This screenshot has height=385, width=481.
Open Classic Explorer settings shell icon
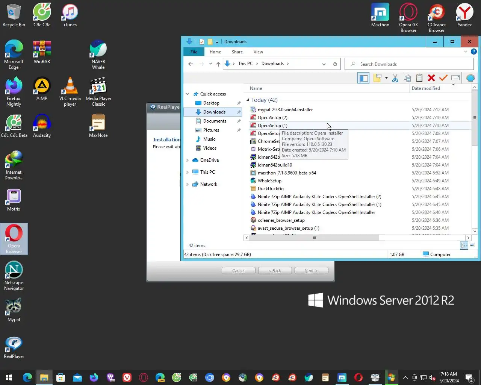[470, 78]
